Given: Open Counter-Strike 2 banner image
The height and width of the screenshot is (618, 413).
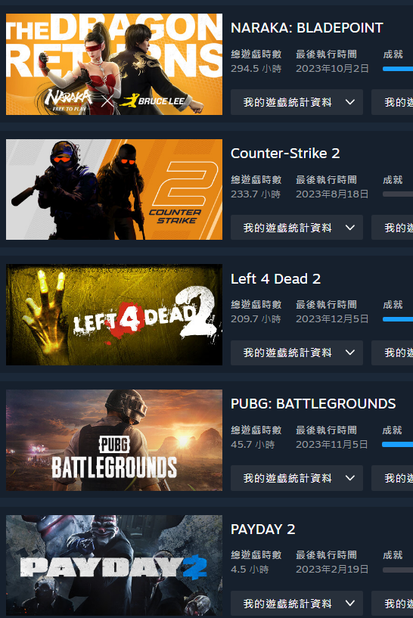Looking at the screenshot, I should pyautogui.click(x=114, y=189).
